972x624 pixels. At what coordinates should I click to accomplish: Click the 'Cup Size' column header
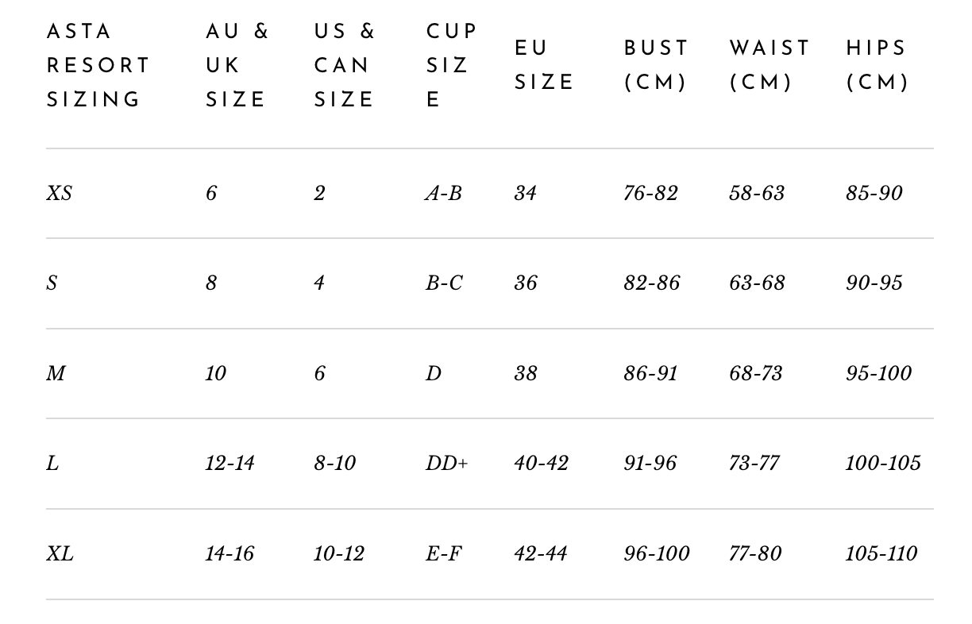point(451,66)
